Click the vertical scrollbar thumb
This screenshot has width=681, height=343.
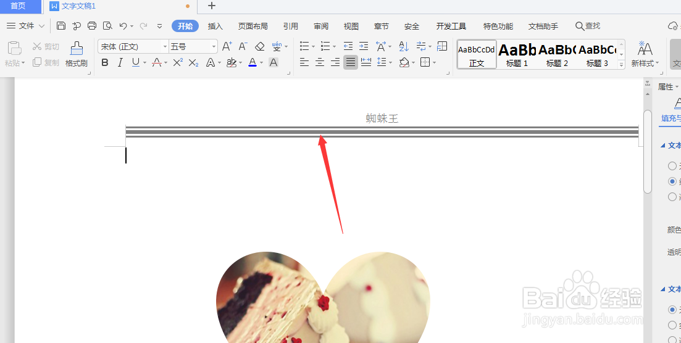click(x=648, y=151)
